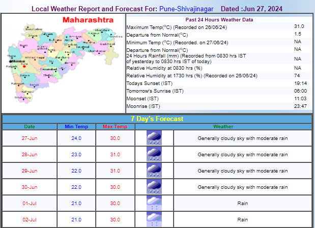The width and height of the screenshot is (315, 228).
Task: Click the 7 Day's Forecast heading
Action: coord(157,119)
